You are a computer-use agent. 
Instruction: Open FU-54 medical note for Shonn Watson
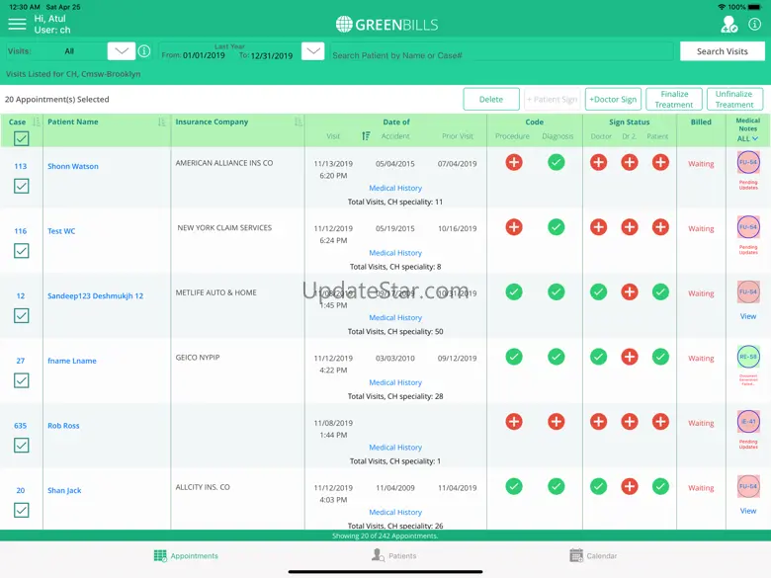pos(748,163)
